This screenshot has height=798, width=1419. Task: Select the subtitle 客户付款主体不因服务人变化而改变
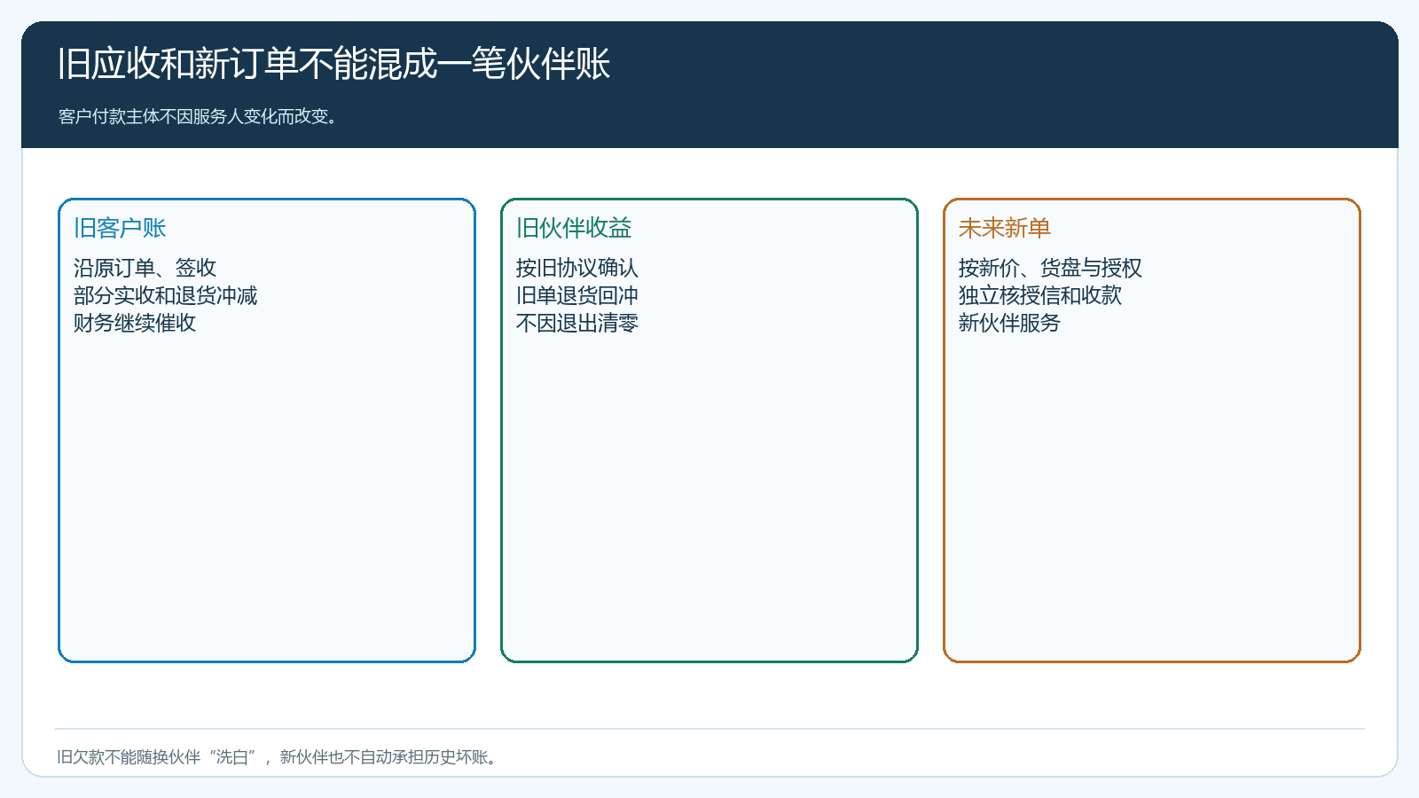click(x=199, y=117)
